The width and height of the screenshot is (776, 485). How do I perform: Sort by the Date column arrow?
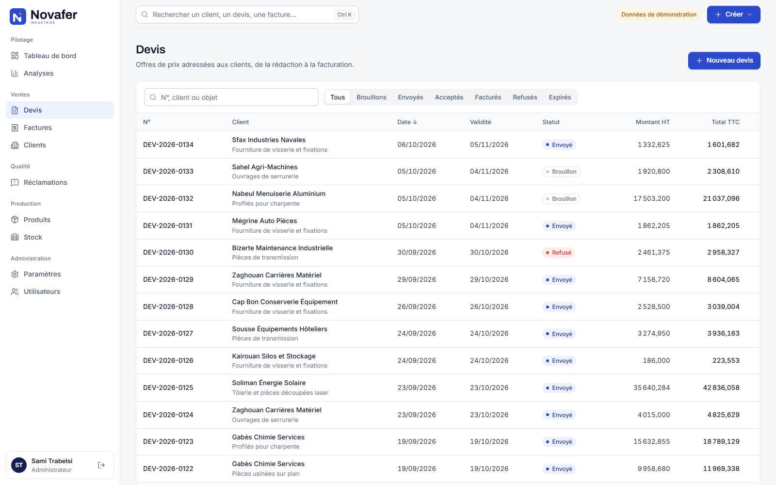point(415,122)
